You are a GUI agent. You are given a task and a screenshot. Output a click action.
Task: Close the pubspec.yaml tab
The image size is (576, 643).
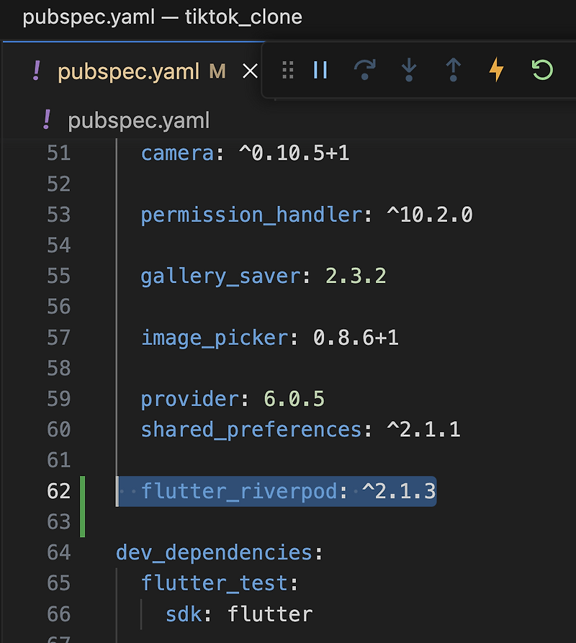[x=250, y=71]
